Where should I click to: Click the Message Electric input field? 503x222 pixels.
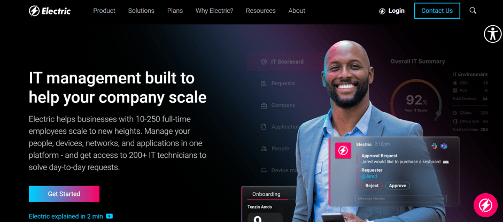click(x=401, y=198)
